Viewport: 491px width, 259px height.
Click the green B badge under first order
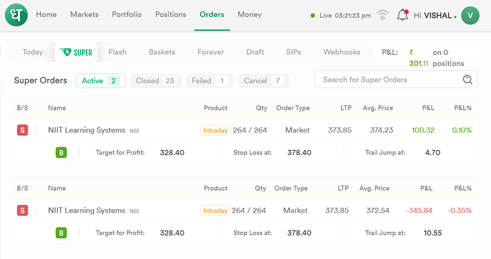pos(61,152)
